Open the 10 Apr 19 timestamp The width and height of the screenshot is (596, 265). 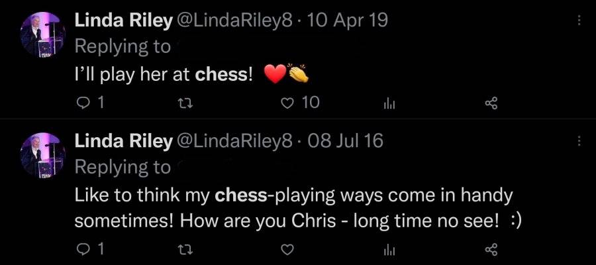[346, 21]
